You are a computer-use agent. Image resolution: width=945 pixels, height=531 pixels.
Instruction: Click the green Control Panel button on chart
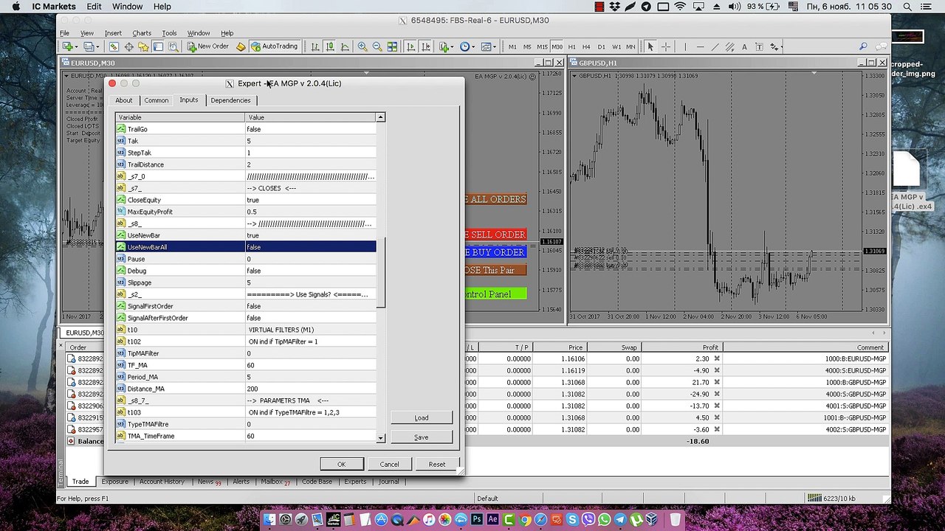point(495,294)
